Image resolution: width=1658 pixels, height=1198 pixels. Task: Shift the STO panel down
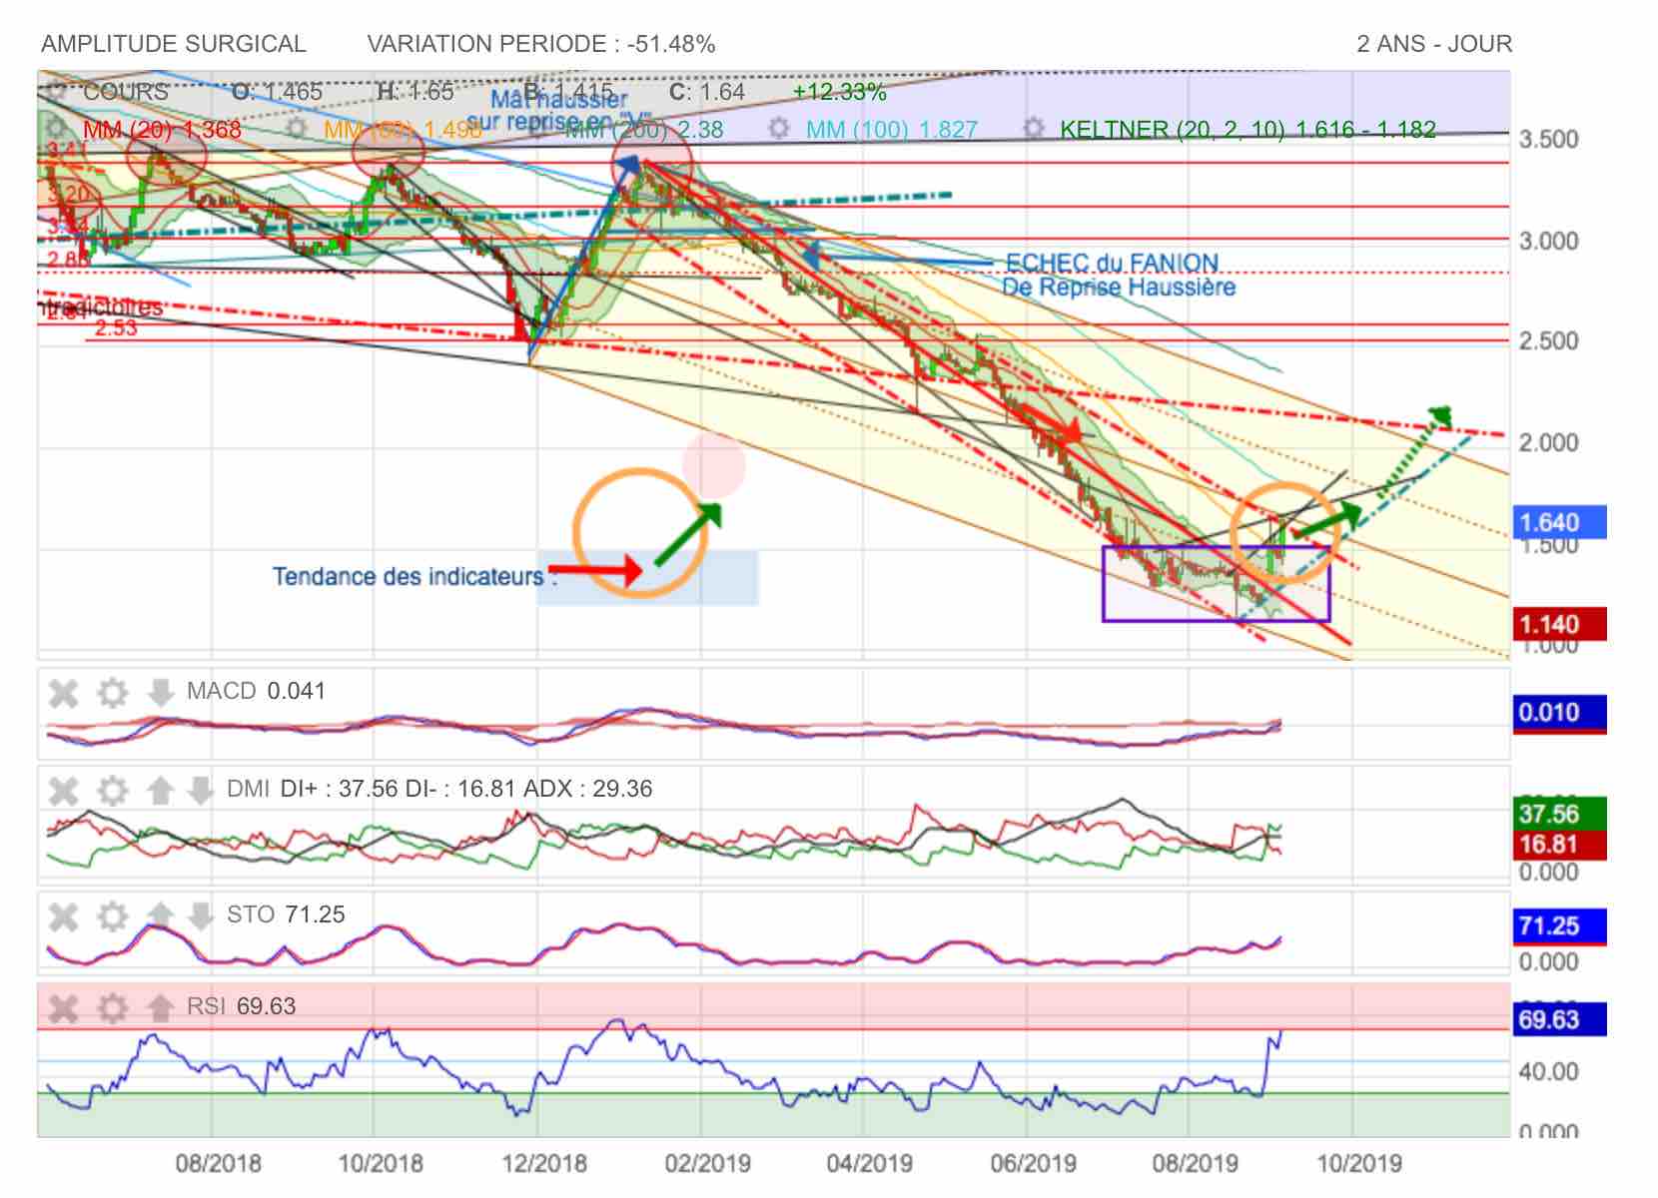pyautogui.click(x=201, y=915)
